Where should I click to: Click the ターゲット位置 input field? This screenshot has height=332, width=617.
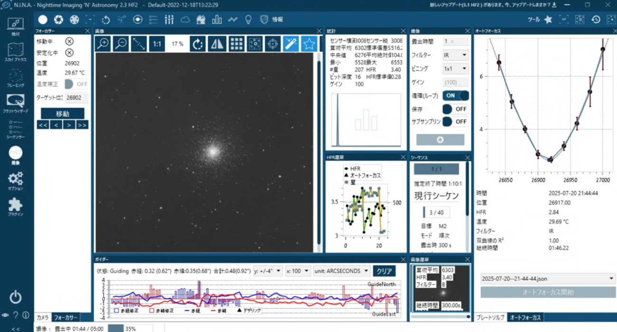pos(76,98)
